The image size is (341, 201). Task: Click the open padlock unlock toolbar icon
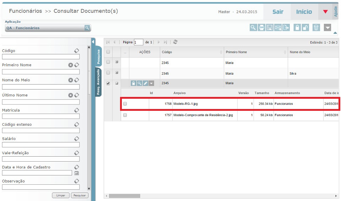coord(305,28)
